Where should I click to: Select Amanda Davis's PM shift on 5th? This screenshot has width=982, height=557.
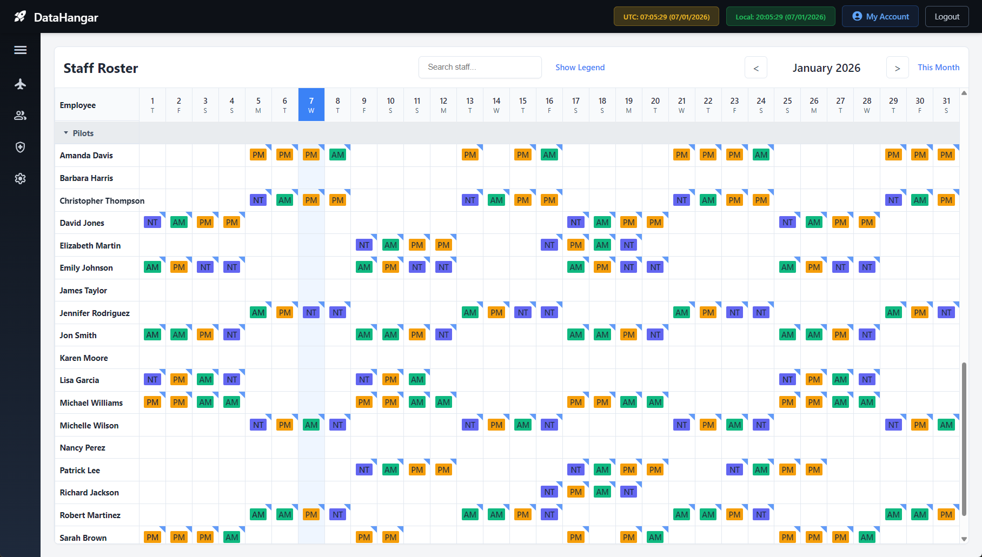pyautogui.click(x=258, y=155)
